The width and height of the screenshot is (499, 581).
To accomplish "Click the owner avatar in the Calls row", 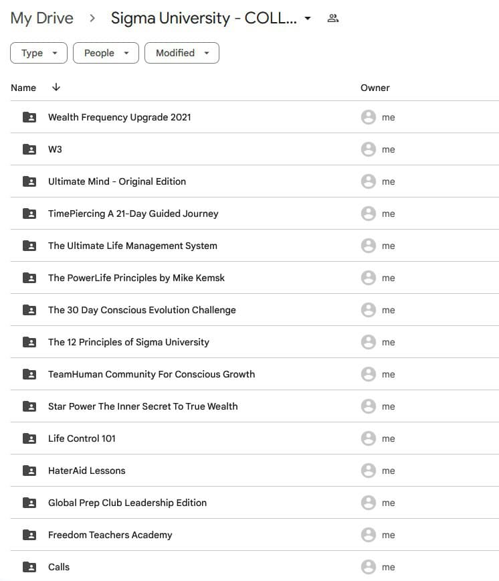I will pyautogui.click(x=368, y=567).
